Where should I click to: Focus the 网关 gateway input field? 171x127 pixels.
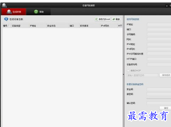point(159,39)
